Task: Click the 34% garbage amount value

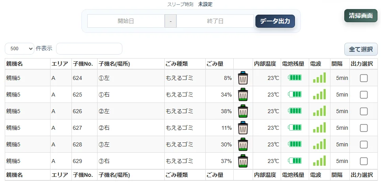Action: [x=226, y=95]
